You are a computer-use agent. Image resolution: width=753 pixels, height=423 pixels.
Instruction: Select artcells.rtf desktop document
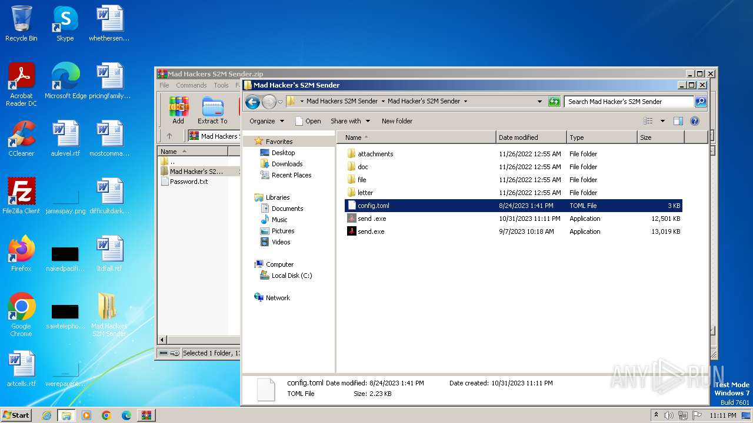click(x=21, y=368)
